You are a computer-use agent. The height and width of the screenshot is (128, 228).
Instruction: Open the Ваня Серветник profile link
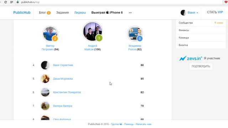(x=63, y=65)
